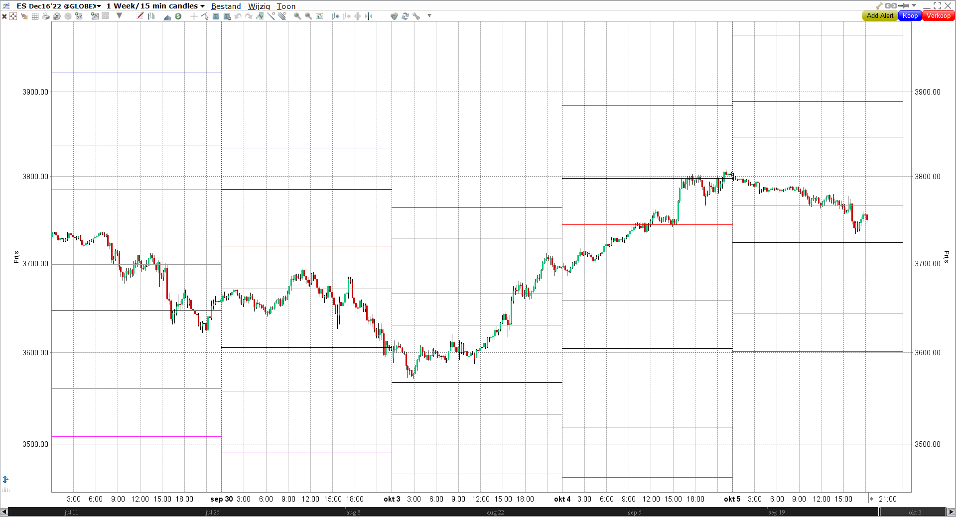Screen dimensions: 956x517
Task: Click the 'okt 3' date label
Action: coord(392,499)
